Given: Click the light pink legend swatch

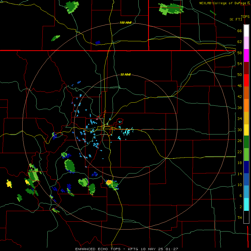Looking at the screenshot, I should coord(246,43).
